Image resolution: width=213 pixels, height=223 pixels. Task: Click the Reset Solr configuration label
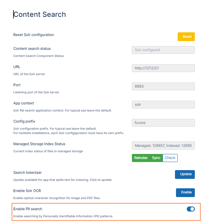click(x=34, y=35)
